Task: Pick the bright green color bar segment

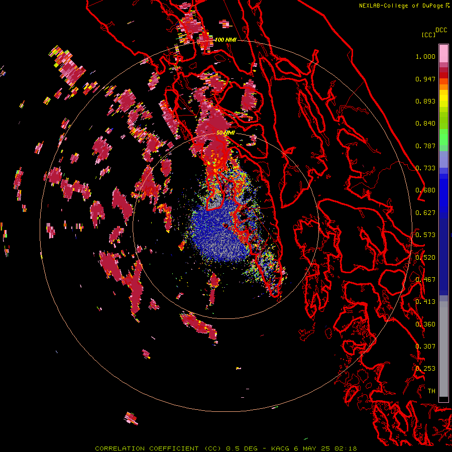Action: pyautogui.click(x=443, y=137)
